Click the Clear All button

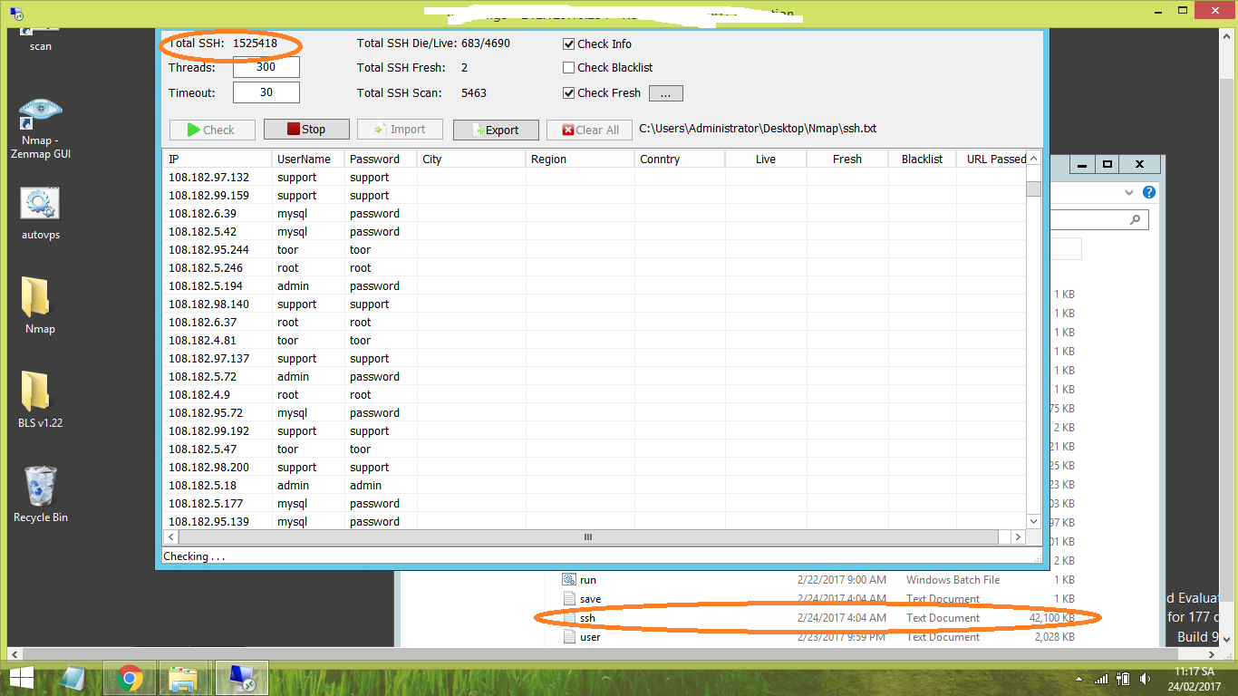tap(589, 130)
